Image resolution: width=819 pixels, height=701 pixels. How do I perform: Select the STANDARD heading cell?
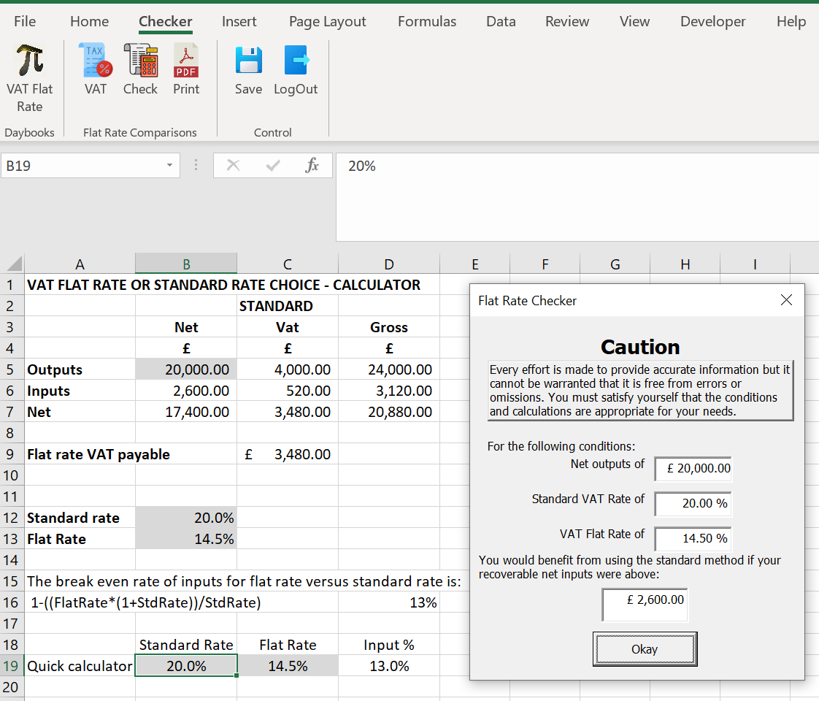[288, 305]
